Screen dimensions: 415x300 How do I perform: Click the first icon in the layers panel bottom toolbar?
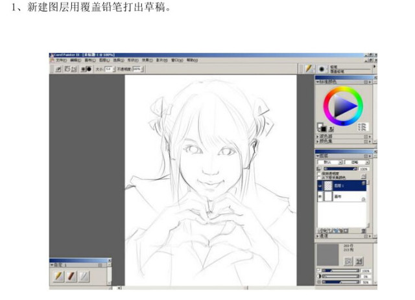pyautogui.click(x=319, y=231)
